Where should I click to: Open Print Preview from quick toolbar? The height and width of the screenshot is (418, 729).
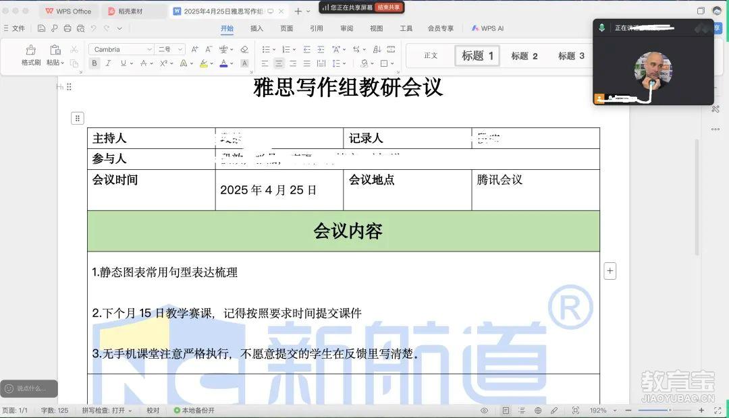[x=80, y=28]
